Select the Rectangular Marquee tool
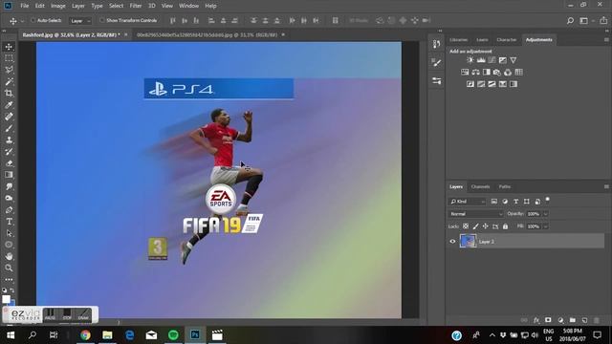 [9, 58]
